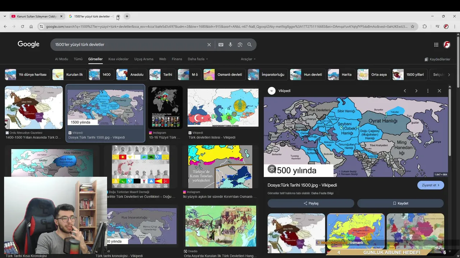The height and width of the screenshot is (258, 460).
Task: Open preview panel three-dot options
Action: coord(428,91)
